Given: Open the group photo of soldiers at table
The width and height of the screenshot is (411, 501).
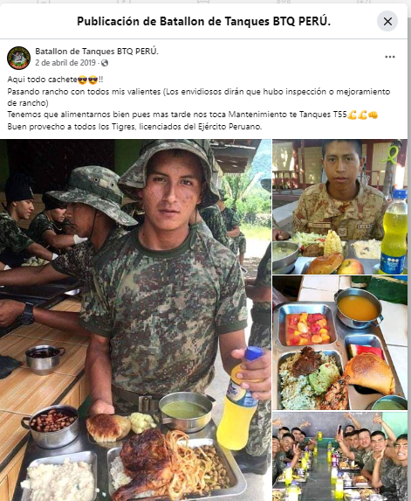Looking at the screenshot, I should (x=340, y=456).
